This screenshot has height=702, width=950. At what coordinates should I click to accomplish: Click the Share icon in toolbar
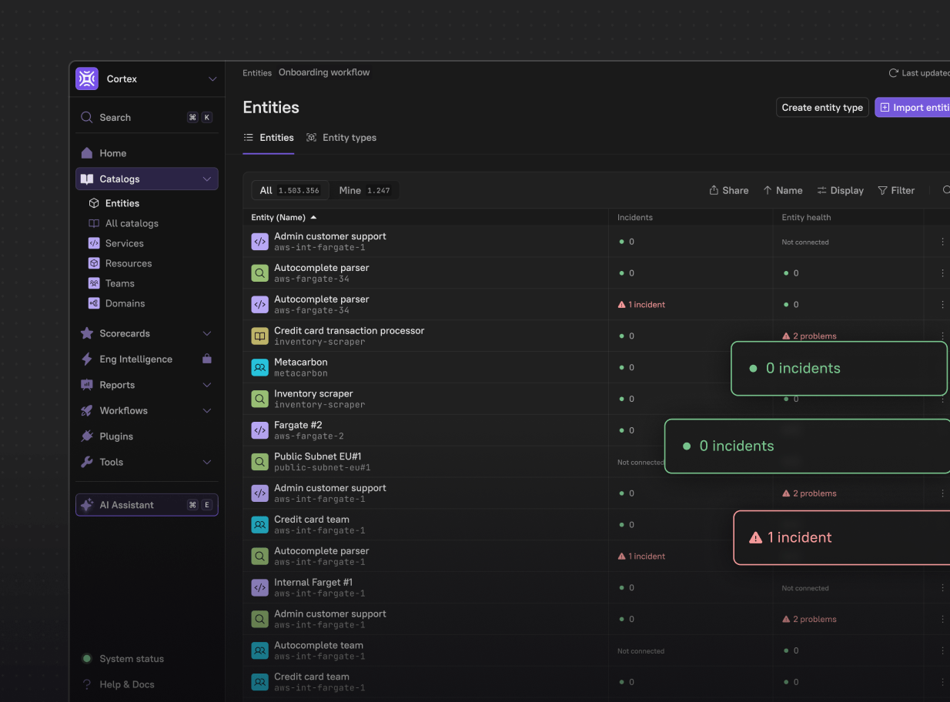(x=714, y=190)
